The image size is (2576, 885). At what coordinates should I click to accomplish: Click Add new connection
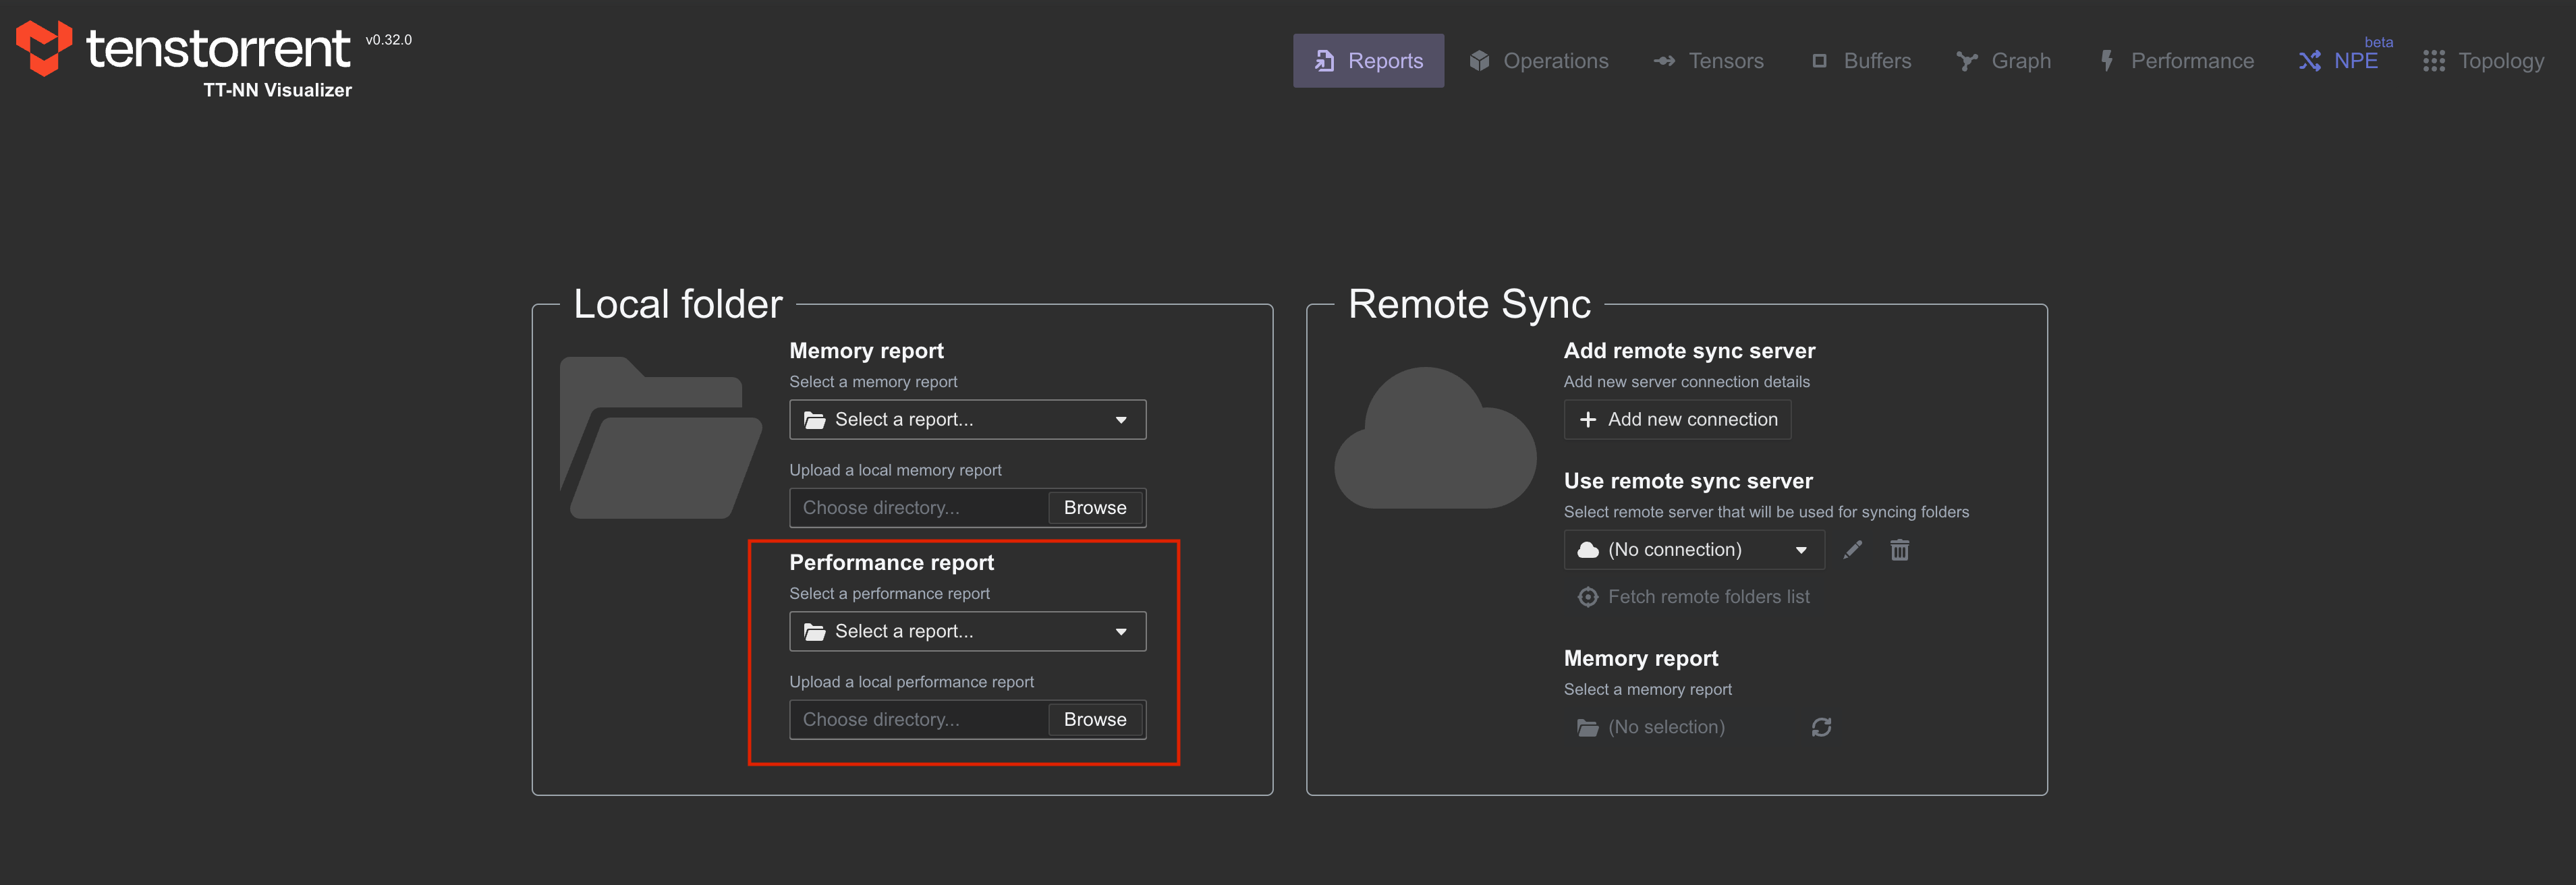coord(1677,419)
